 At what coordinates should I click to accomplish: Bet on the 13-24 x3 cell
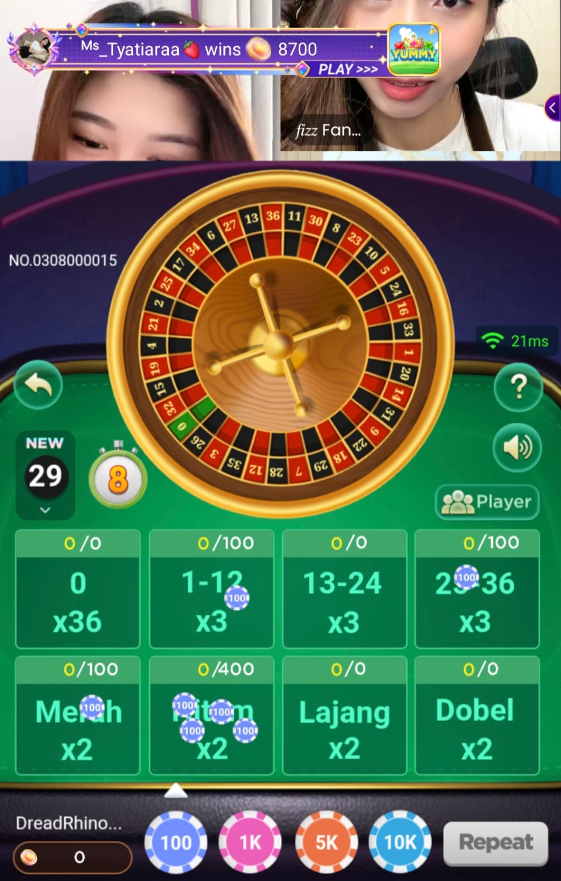coord(344,589)
